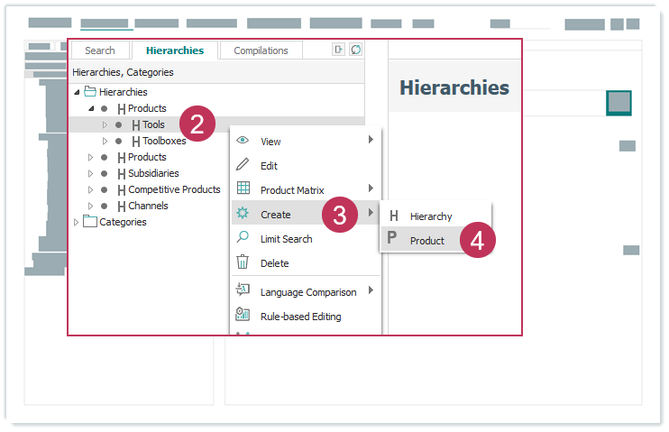Expand the Categories folder
This screenshot has width=669, height=432.
[77, 222]
